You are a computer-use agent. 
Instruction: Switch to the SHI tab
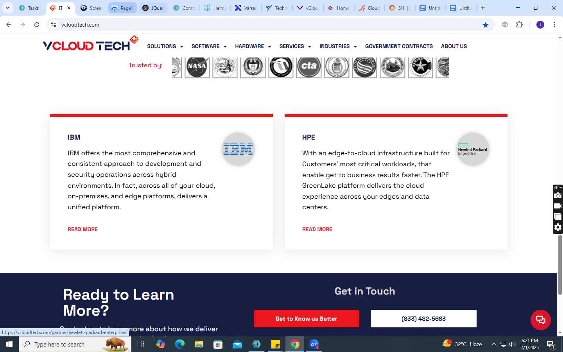coord(399,8)
